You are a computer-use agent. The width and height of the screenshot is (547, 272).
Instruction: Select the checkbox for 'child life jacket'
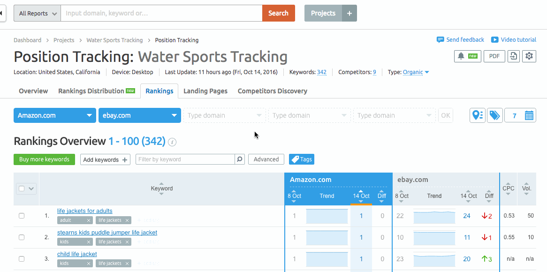click(22, 259)
